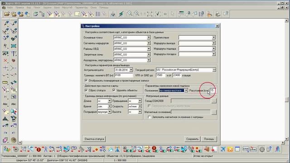Open the 'Скорость' units dropdown
Viewport: 290px width, 163px height.
coord(140,106)
